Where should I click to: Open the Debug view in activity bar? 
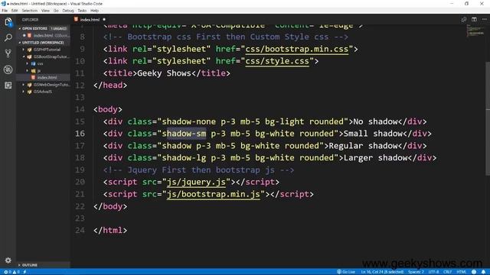coord(8,70)
